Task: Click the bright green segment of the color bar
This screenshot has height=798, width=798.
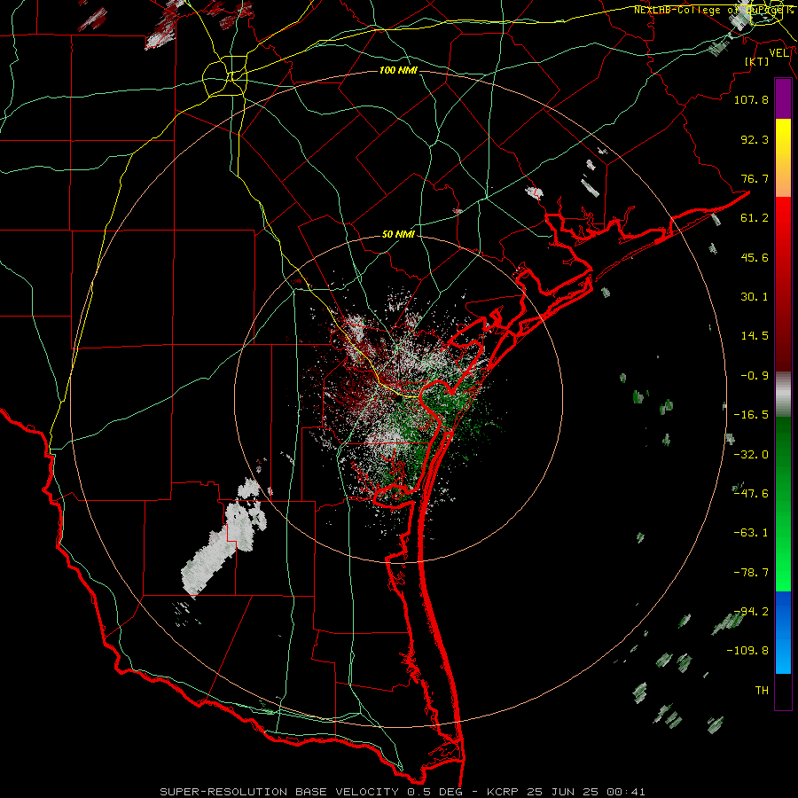Action: [783, 504]
